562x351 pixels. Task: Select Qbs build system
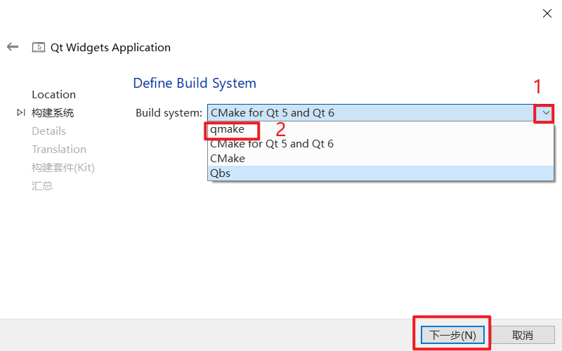381,173
